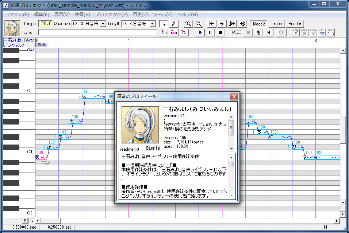The height and width of the screenshot is (233, 349).
Task: Click the insert rest R icon
Action: [184, 32]
